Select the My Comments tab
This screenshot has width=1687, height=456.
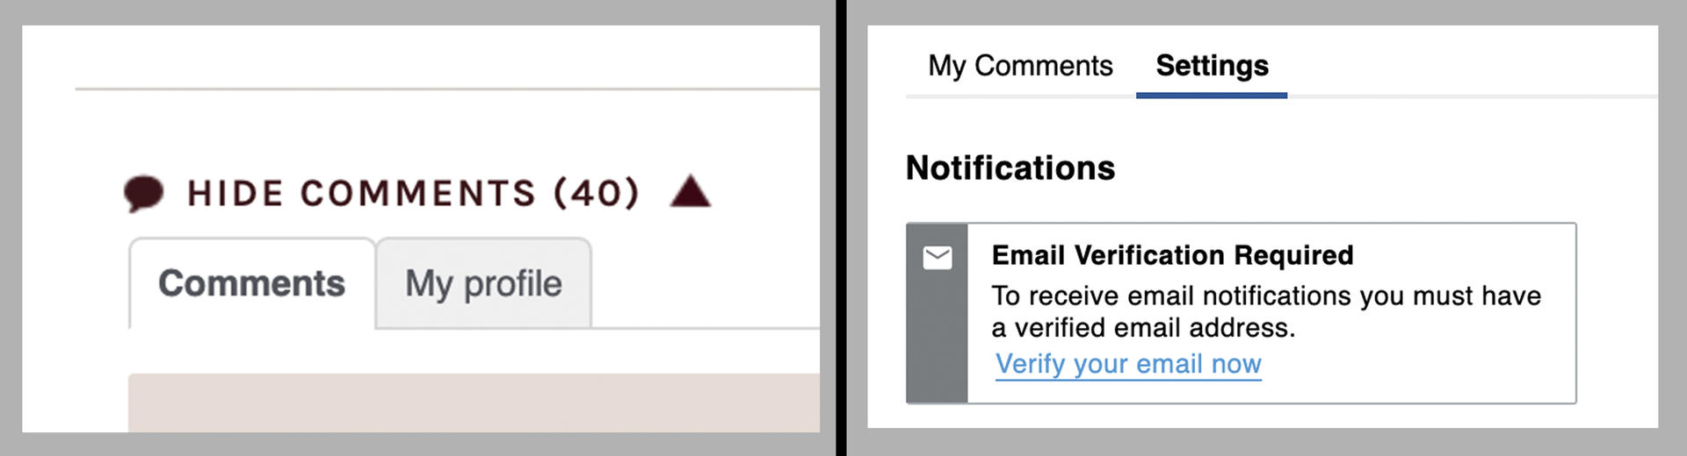(1020, 66)
